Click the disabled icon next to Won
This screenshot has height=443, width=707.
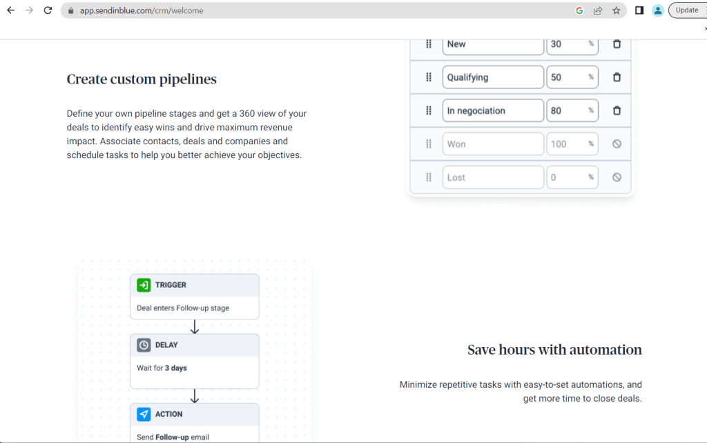[617, 144]
